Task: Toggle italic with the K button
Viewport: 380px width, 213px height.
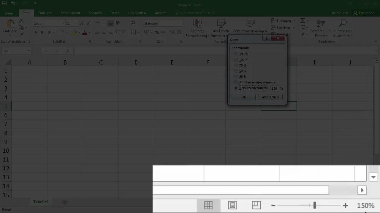Action: (x=42, y=32)
